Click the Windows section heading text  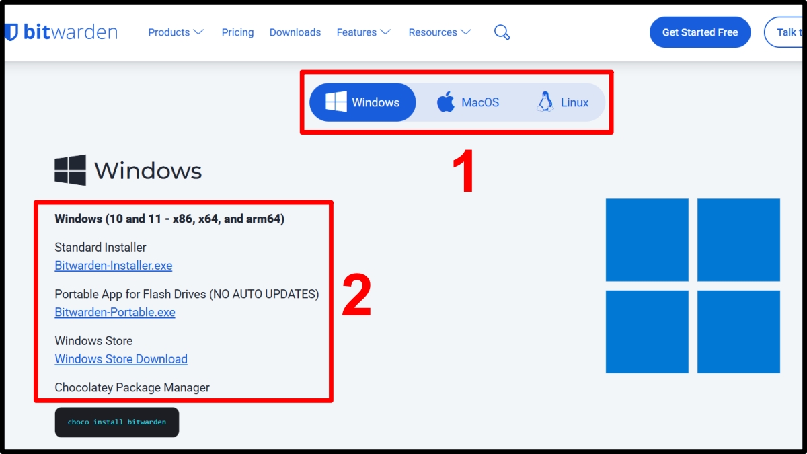coord(148,170)
